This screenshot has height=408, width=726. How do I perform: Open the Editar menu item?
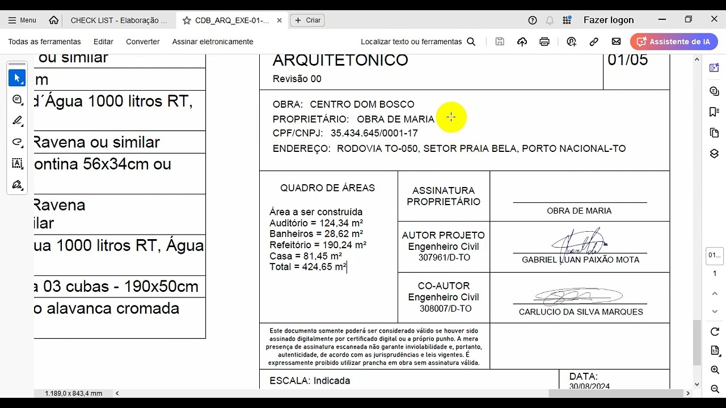tap(103, 41)
